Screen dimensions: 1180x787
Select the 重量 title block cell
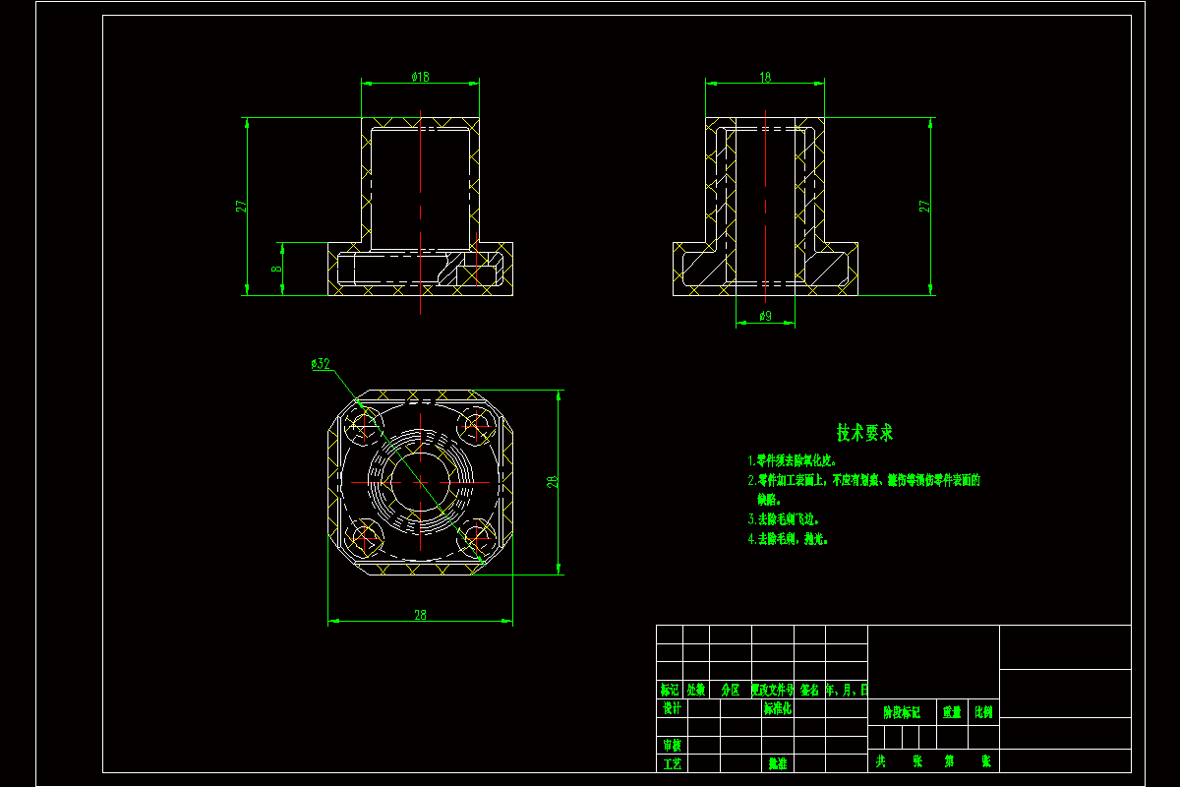pyautogui.click(x=953, y=712)
